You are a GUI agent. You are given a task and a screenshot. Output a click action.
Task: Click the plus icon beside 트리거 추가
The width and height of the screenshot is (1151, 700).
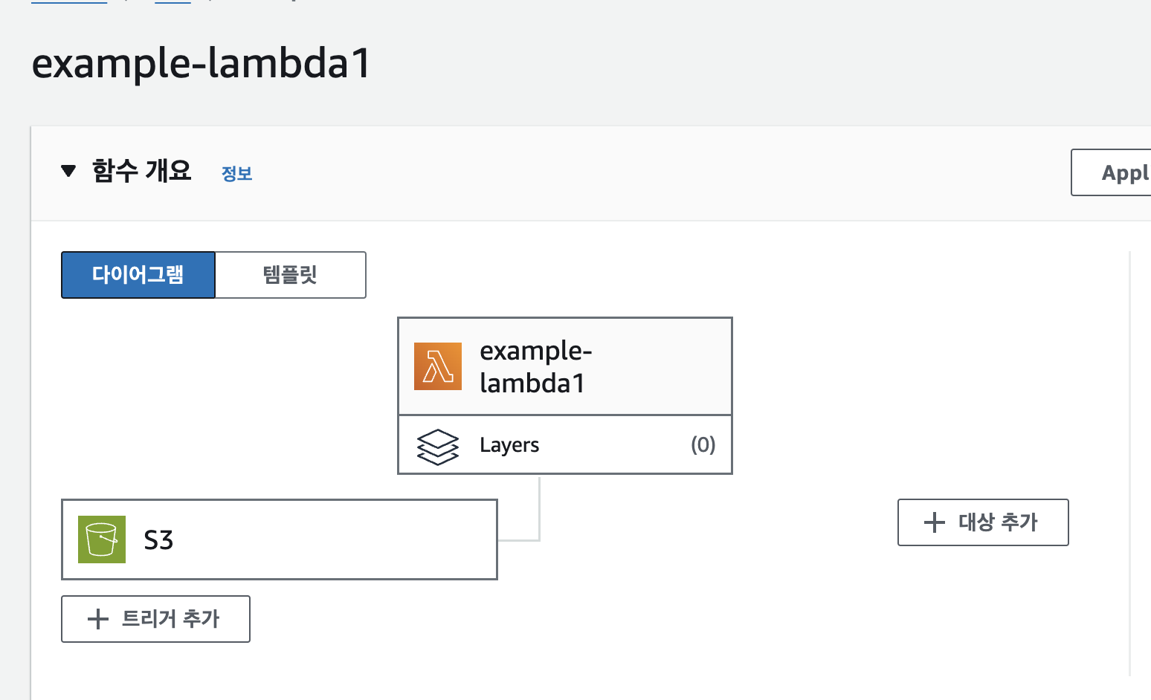point(98,619)
